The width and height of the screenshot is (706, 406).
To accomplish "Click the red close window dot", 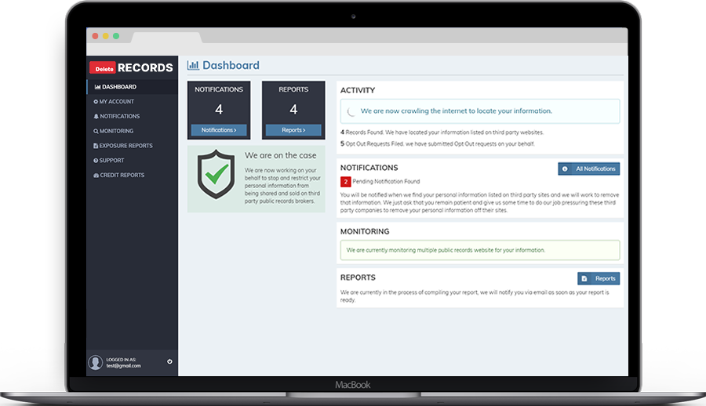I will [95, 36].
